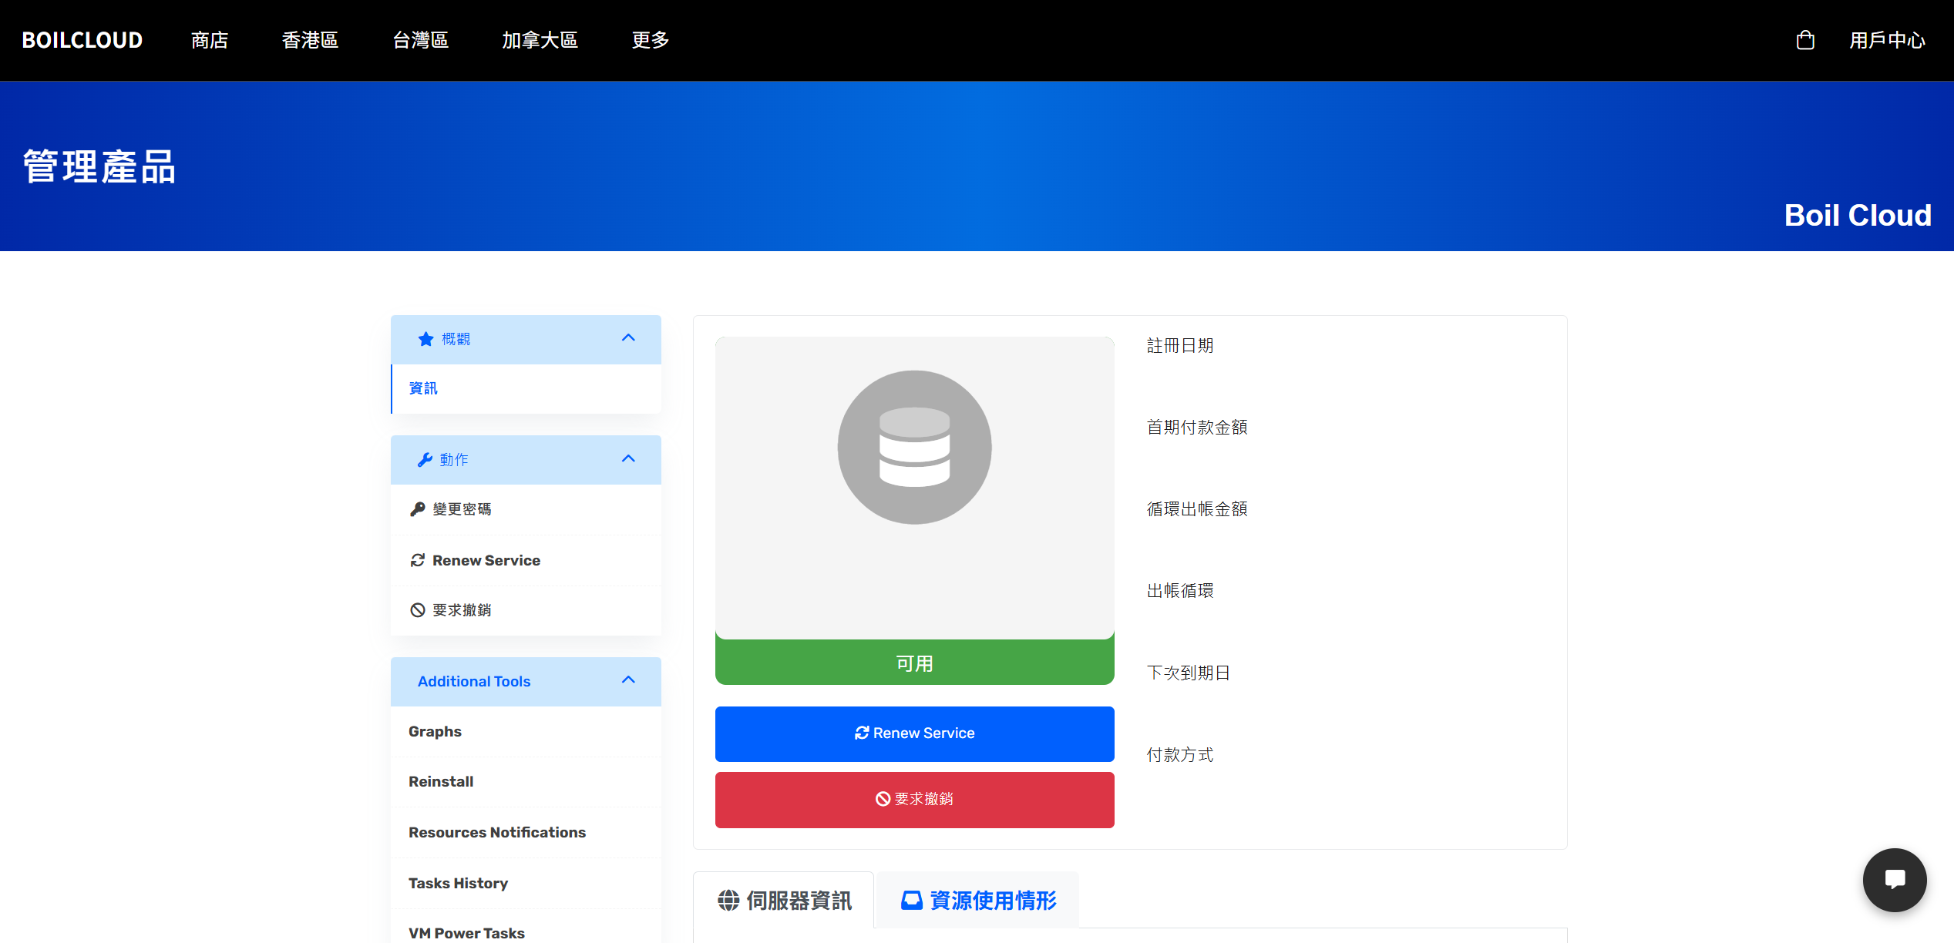
Task: Open the live chat bubble
Action: (1895, 880)
